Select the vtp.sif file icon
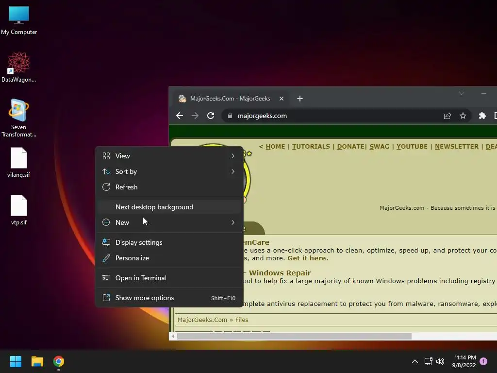497x373 pixels. point(19,210)
